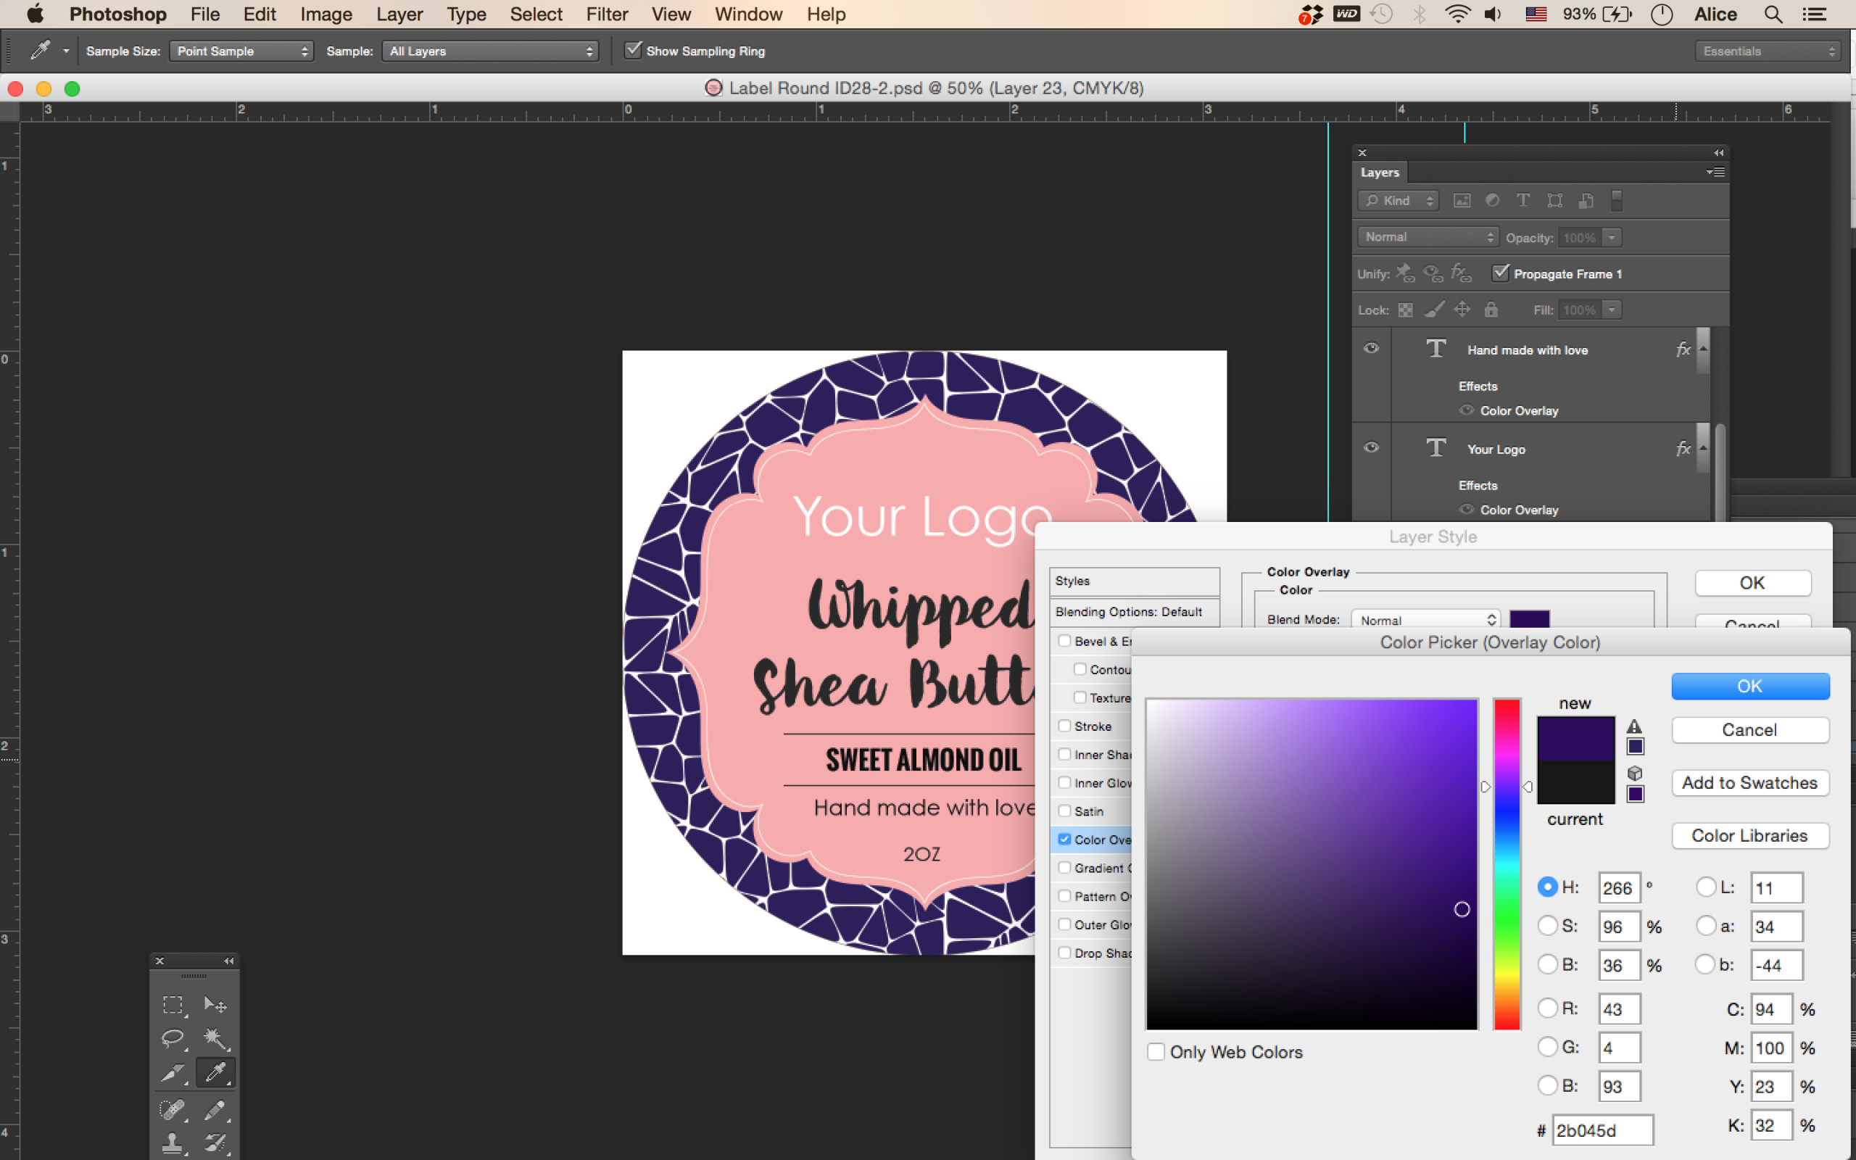Select the Eyedropper tool in tools panel
Screen dimensions: 1856x1160
tap(215, 1073)
